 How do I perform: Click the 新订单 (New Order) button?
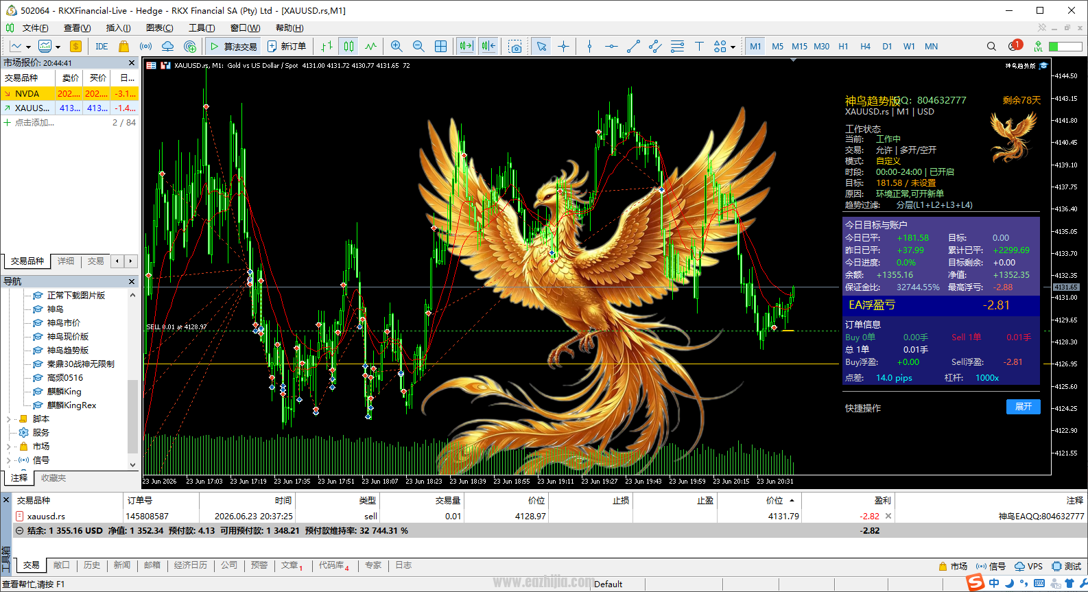(287, 47)
